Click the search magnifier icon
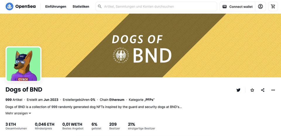The image size is (281, 136). click(100, 6)
